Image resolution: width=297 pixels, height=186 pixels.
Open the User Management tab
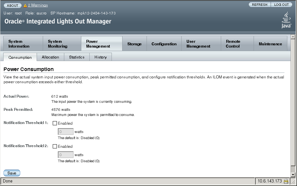pos(201,44)
